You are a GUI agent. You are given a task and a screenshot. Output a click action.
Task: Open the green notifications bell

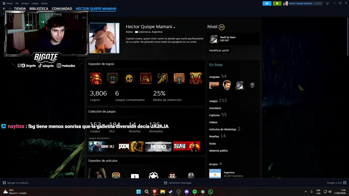tap(277, 3)
